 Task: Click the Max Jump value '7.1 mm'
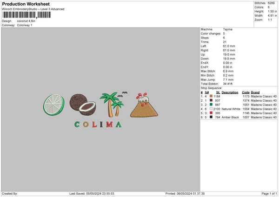(x=228, y=79)
